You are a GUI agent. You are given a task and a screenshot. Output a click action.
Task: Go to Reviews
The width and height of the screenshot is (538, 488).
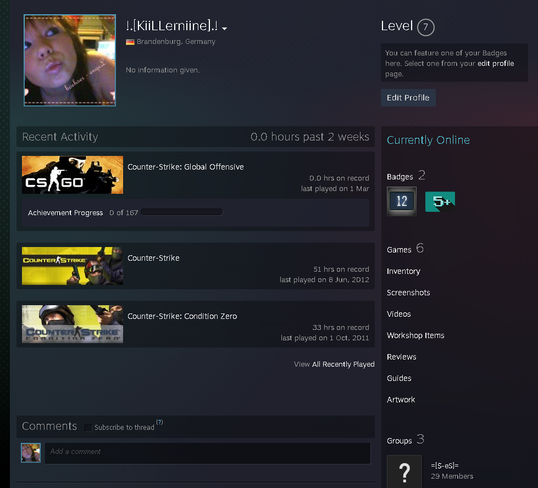tap(402, 357)
